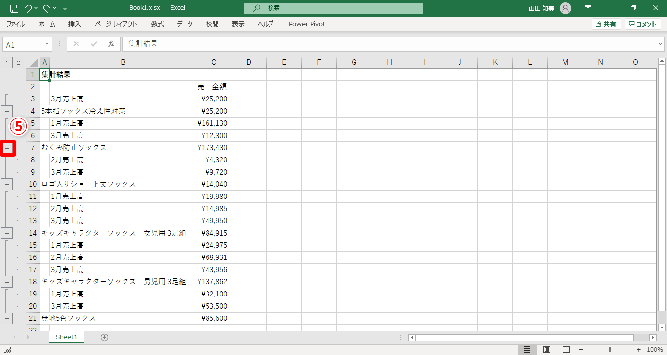Expand the formula bar chevron
The height and width of the screenshot is (355, 667).
(x=661, y=44)
